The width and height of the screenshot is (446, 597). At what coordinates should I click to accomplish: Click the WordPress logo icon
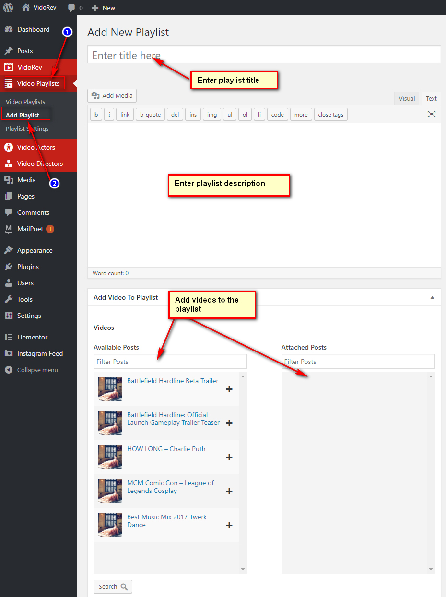coord(8,8)
